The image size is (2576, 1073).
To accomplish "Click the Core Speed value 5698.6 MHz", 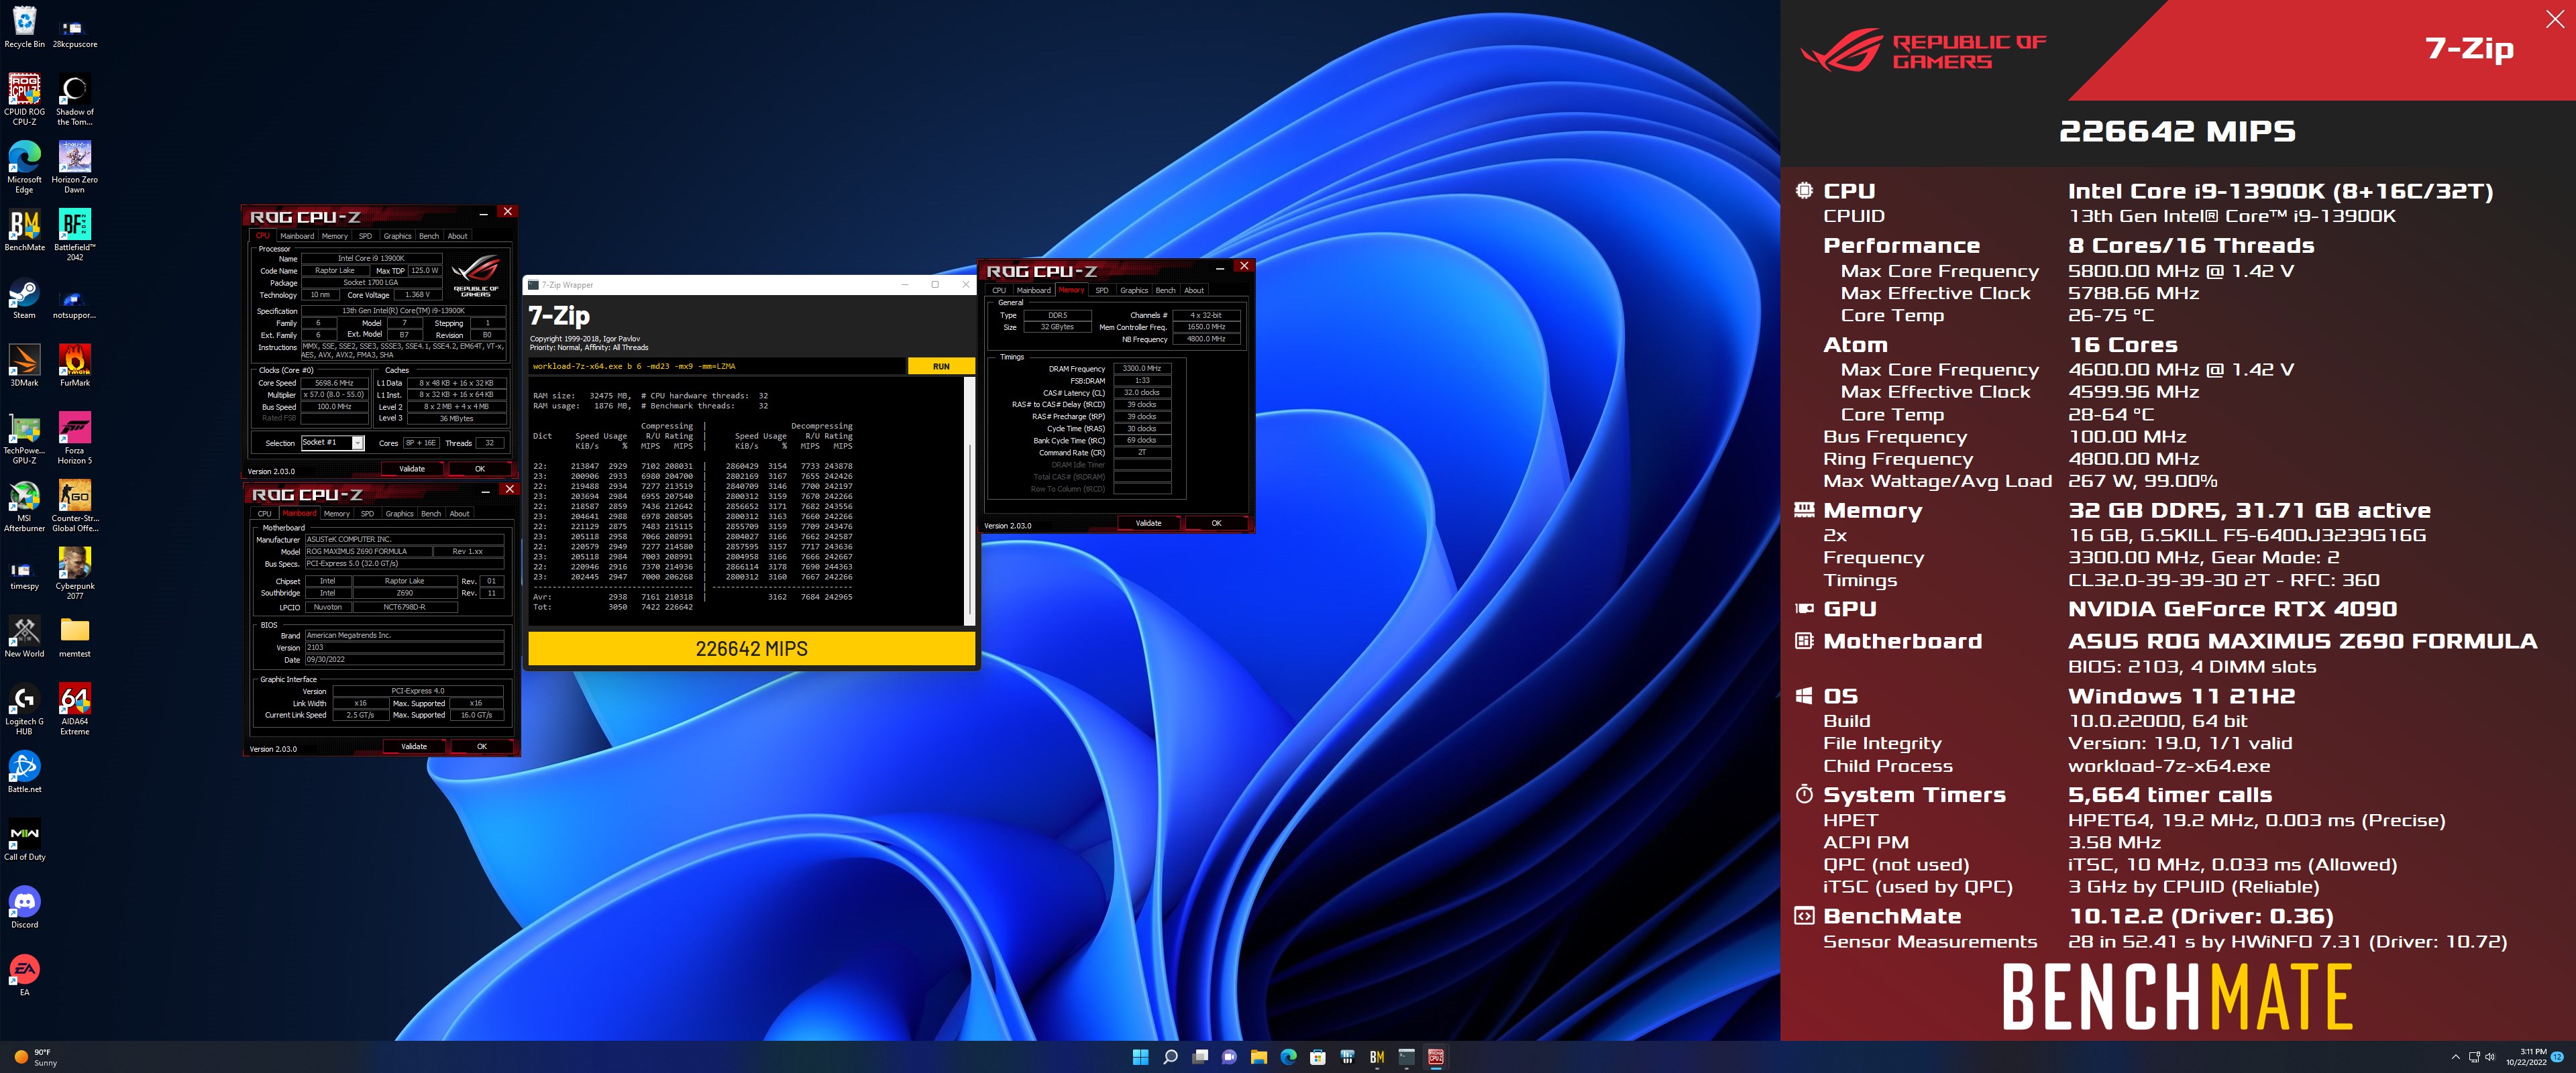I will [x=334, y=383].
